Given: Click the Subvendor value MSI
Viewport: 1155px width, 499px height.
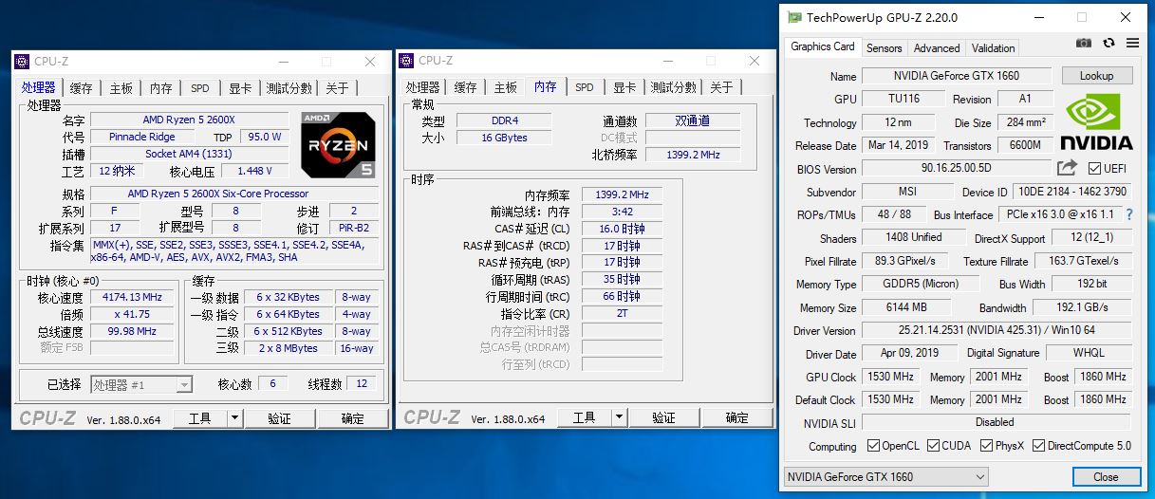Looking at the screenshot, I should point(907,192).
